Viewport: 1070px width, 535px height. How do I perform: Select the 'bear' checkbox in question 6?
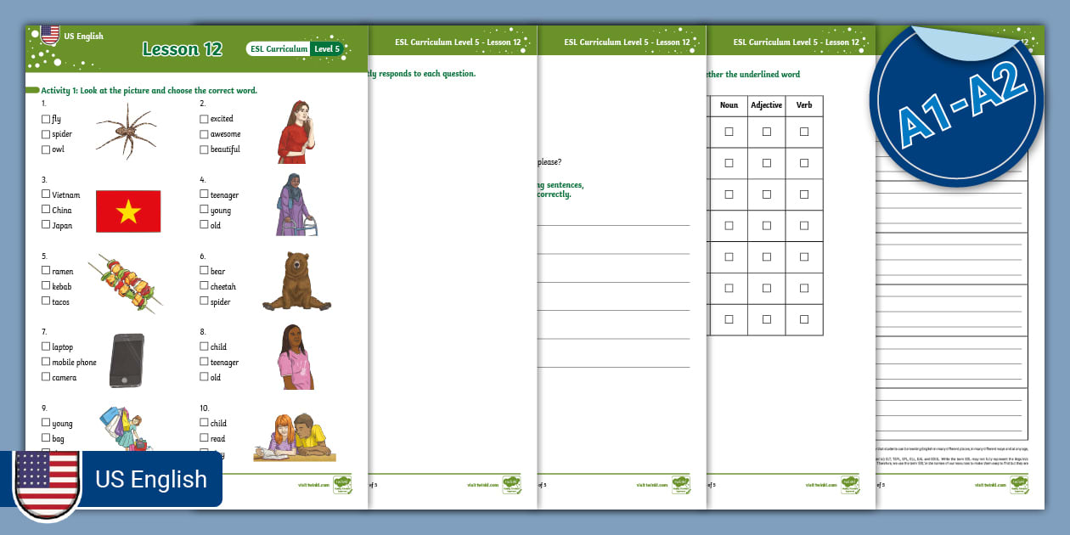[204, 271]
